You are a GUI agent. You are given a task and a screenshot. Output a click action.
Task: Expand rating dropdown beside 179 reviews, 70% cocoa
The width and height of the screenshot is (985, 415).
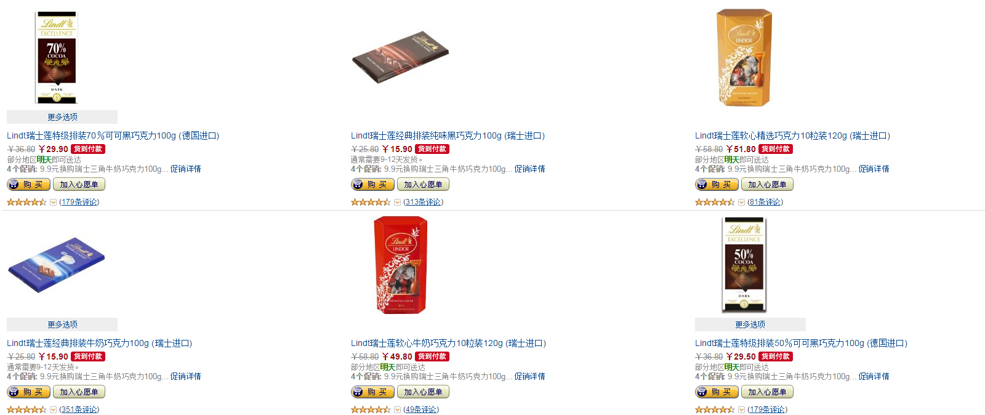tap(54, 202)
